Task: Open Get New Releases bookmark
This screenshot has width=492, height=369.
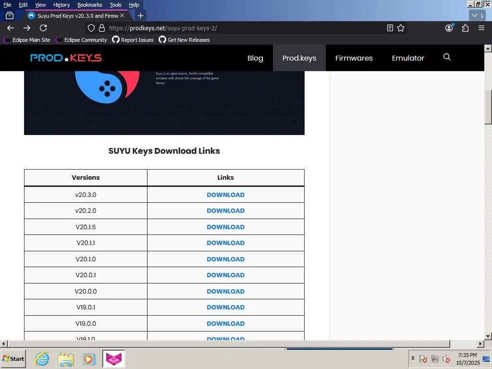Action: [x=184, y=40]
